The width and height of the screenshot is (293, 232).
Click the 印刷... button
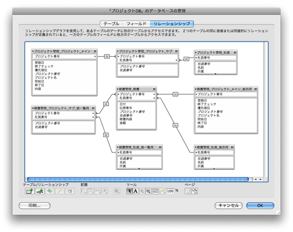(x=35, y=206)
